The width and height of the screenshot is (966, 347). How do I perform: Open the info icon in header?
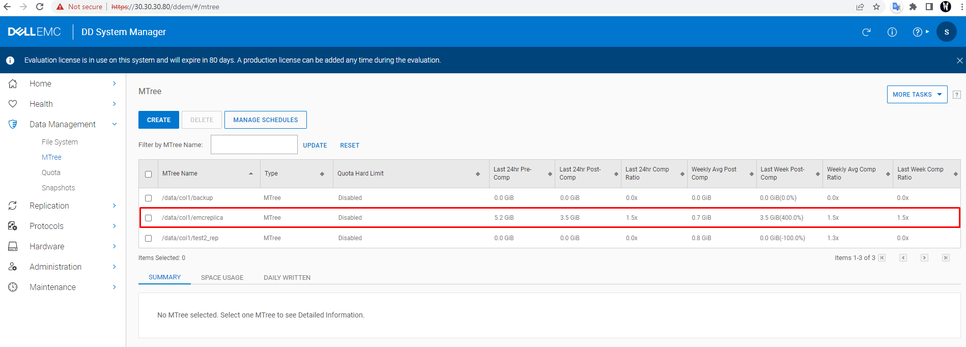(892, 32)
